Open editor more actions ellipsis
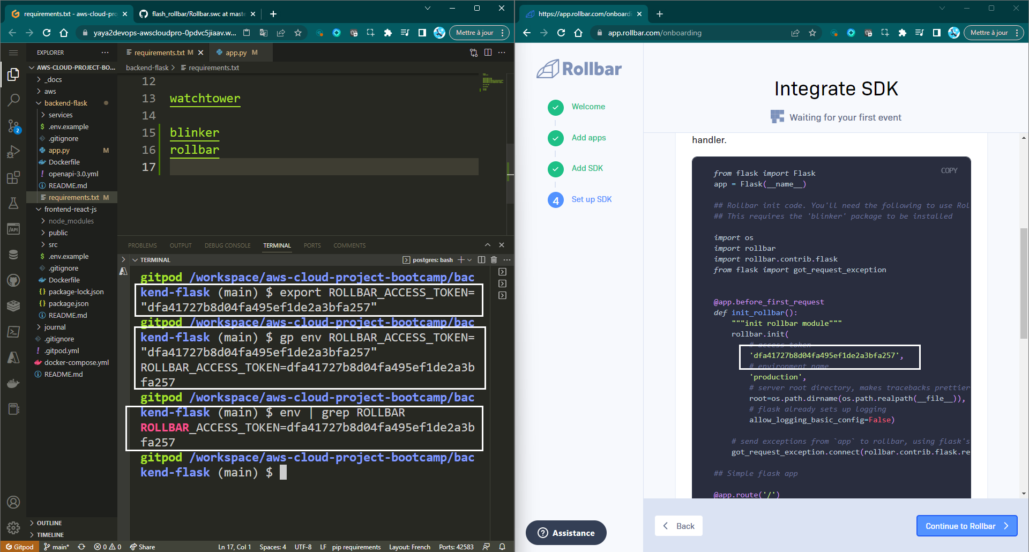This screenshot has width=1029, height=552. 502,53
